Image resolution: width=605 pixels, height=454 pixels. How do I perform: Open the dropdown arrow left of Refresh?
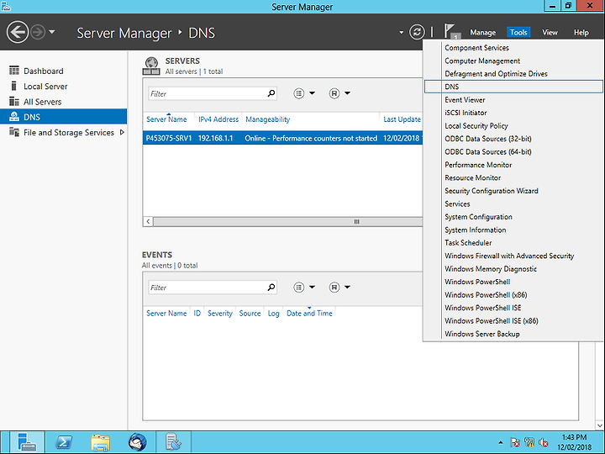point(402,33)
